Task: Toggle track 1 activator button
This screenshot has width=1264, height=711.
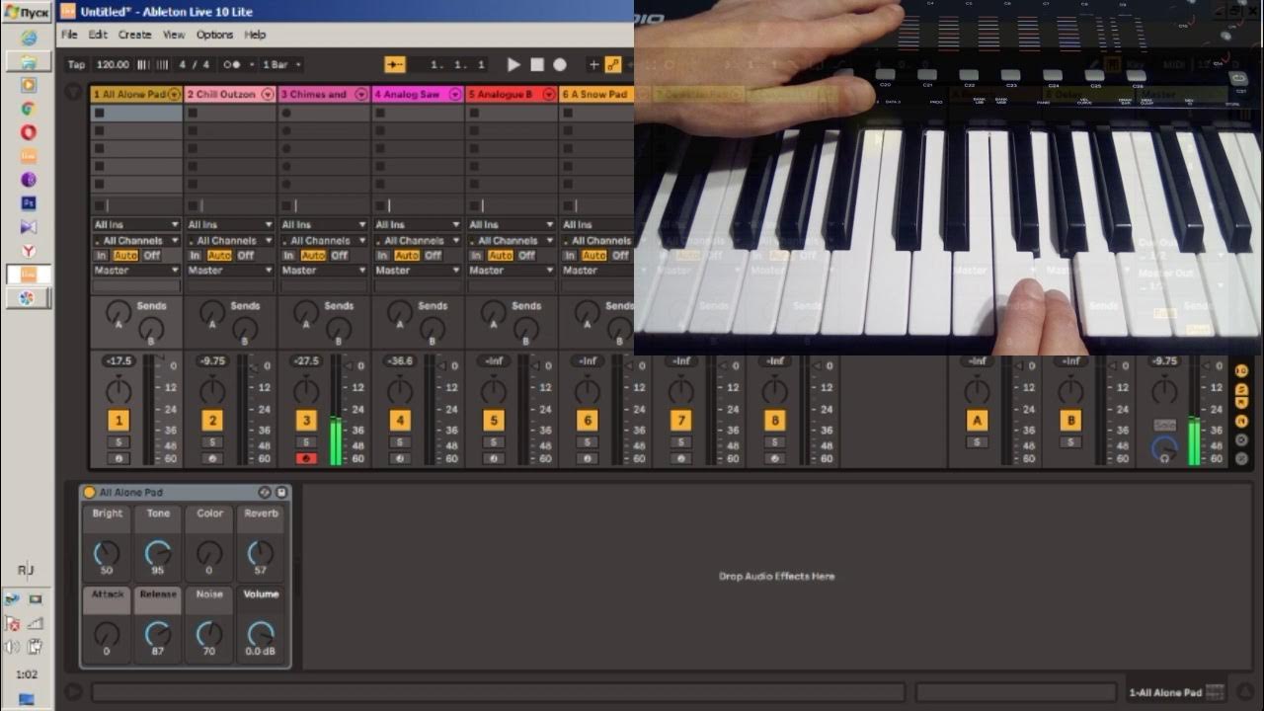Action: [x=118, y=422]
